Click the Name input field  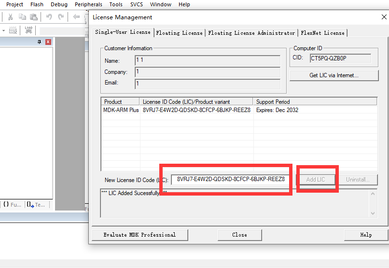coord(208,60)
